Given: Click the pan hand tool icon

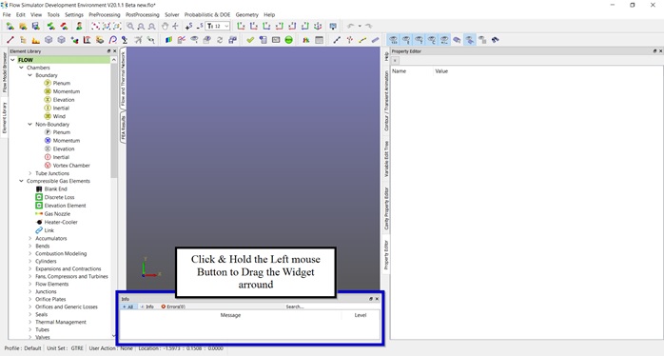Looking at the screenshot, I should click(x=166, y=27).
